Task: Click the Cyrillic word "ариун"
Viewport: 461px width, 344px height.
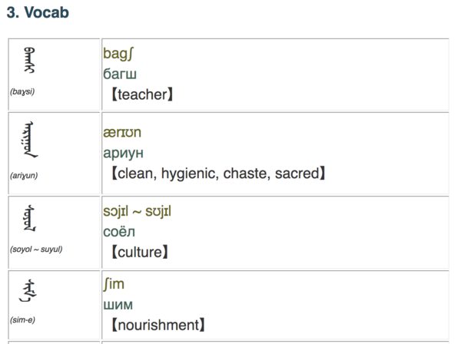Action: tap(123, 153)
